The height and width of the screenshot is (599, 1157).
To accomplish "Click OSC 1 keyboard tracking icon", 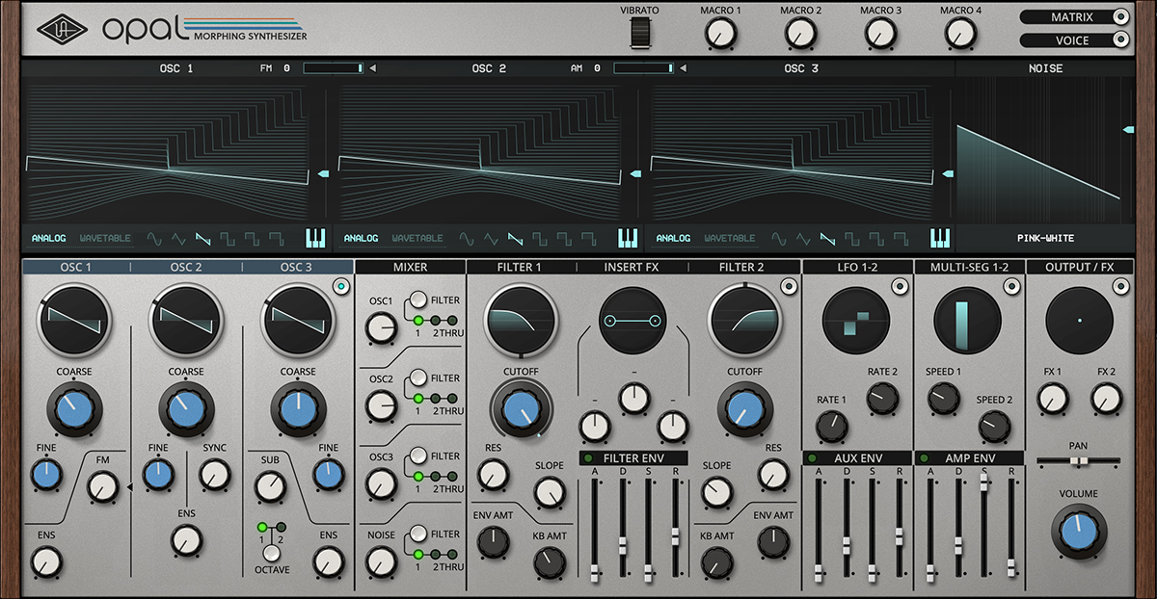I will pyautogui.click(x=315, y=238).
